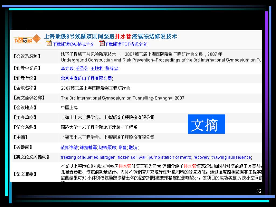
Task: Click keyword link 液氮冻结
Action: (69, 147)
